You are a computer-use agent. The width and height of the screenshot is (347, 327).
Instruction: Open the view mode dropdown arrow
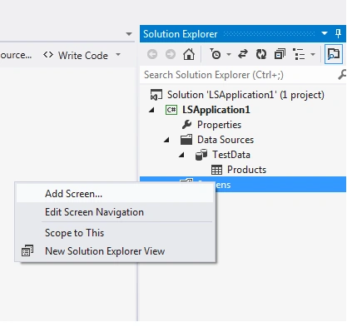point(313,54)
